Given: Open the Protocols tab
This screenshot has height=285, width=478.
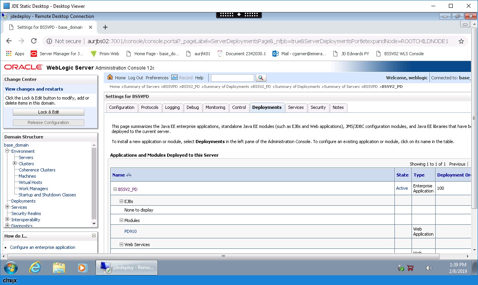Looking at the screenshot, I should pyautogui.click(x=150, y=107).
